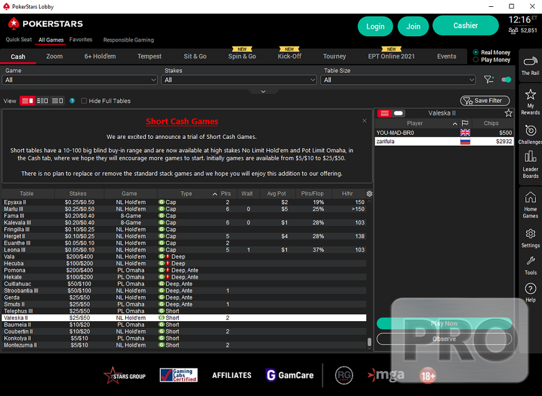
Task: Close the Short Cash Games announcement
Action: pos(364,121)
